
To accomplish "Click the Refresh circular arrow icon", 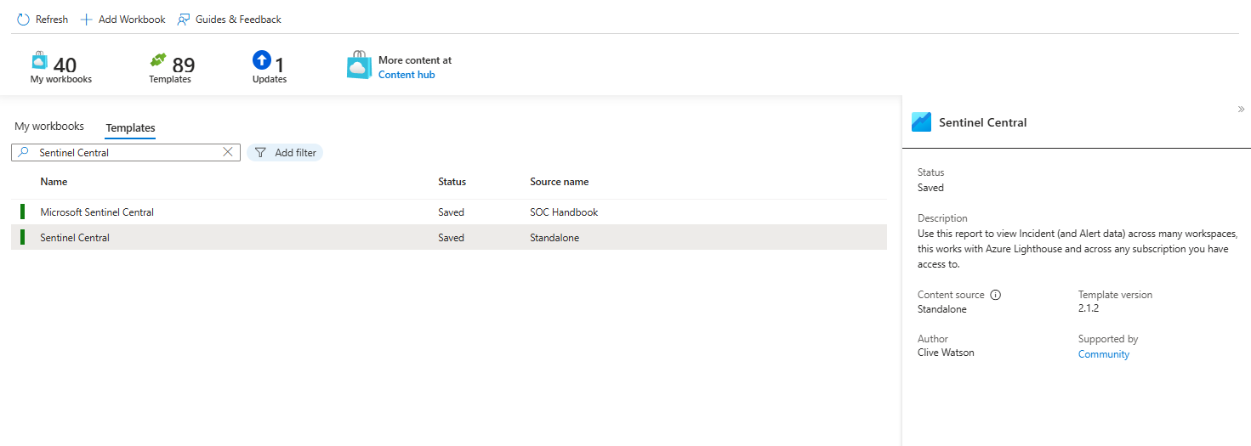I will (x=23, y=20).
